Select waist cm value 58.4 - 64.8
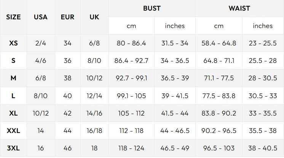 (219, 43)
